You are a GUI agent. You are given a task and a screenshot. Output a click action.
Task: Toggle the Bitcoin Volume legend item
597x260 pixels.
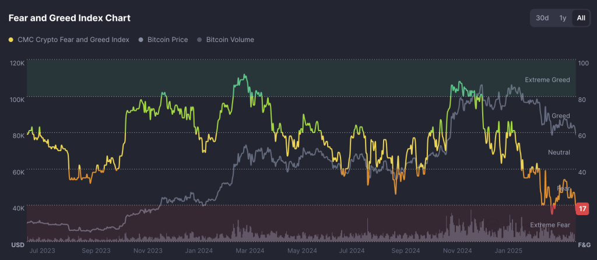tap(226, 40)
